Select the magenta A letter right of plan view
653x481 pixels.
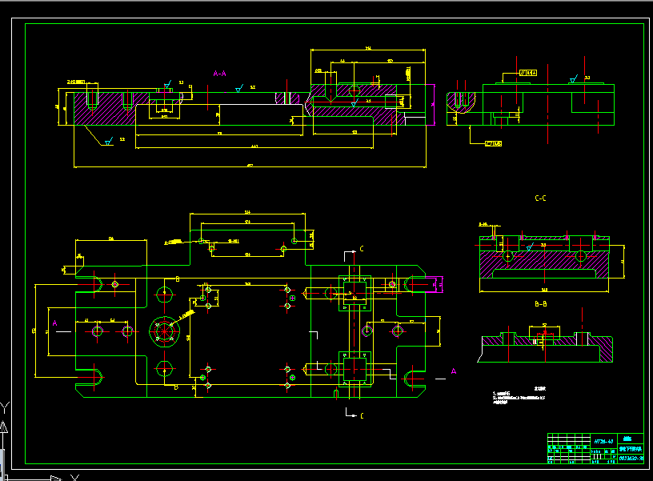[454, 371]
